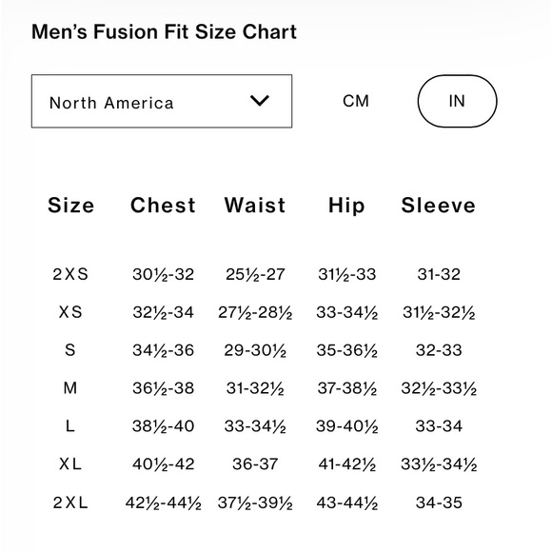Click the XL waist value 36-37
Screen dimensions: 552x552
pyautogui.click(x=255, y=464)
